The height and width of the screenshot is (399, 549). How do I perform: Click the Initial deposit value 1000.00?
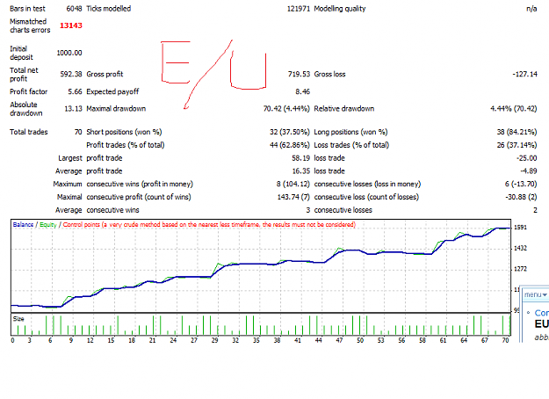69,53
